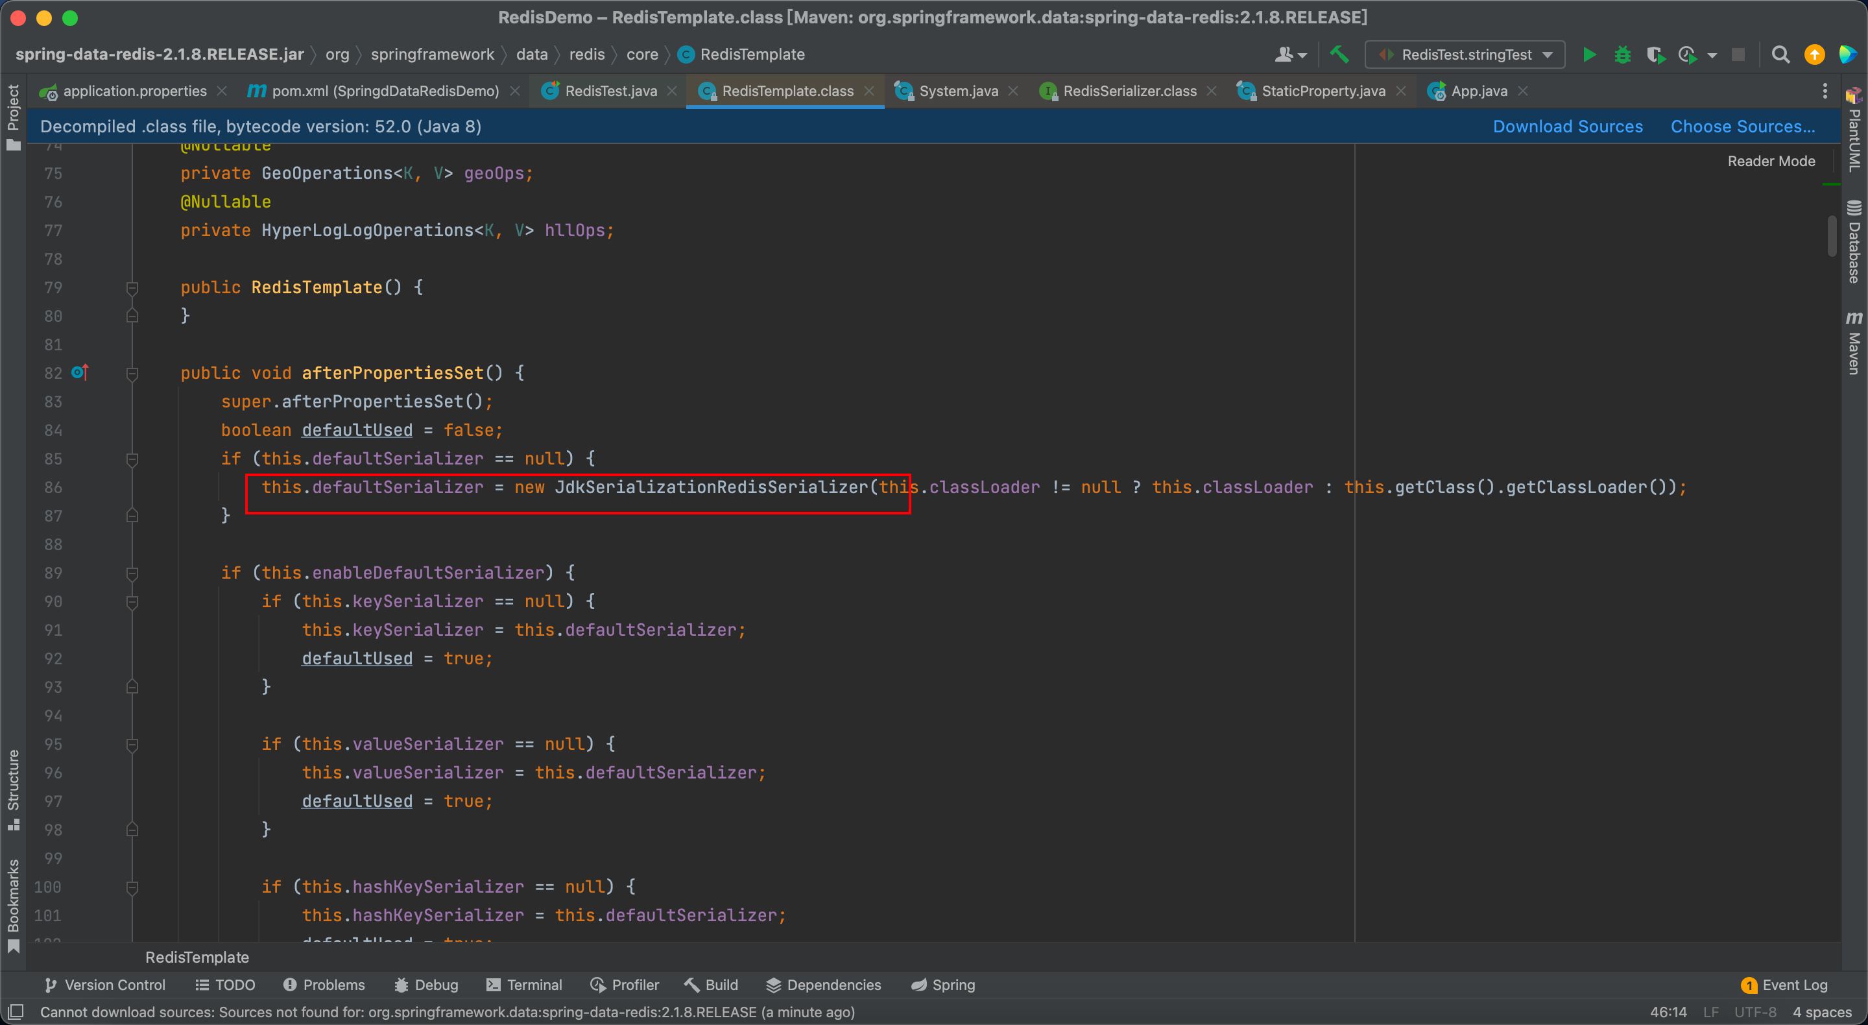Collapse hashKeySerializer if fold on line 100

[x=132, y=887]
